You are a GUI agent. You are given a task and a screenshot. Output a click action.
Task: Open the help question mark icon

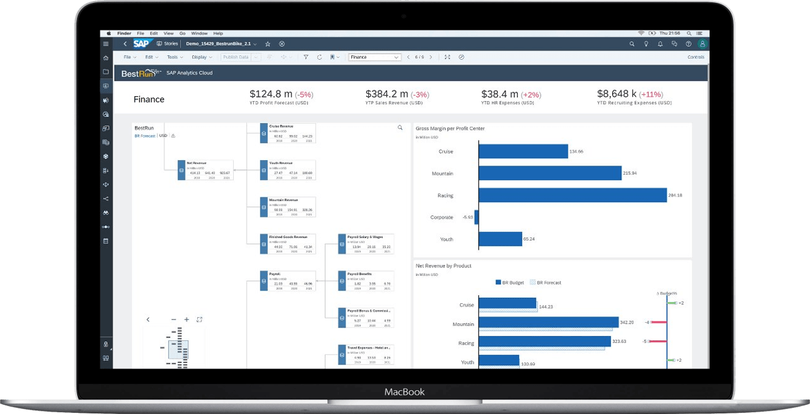(688, 44)
